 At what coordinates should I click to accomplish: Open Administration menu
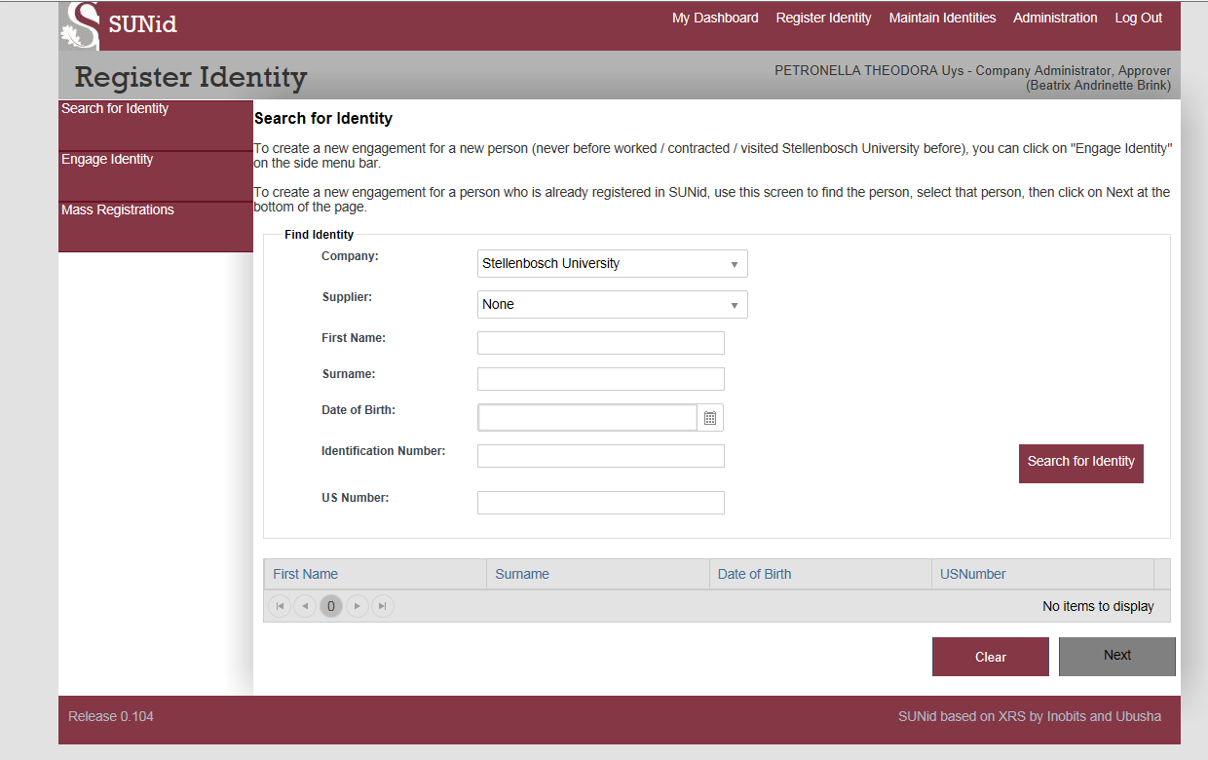(x=1055, y=18)
